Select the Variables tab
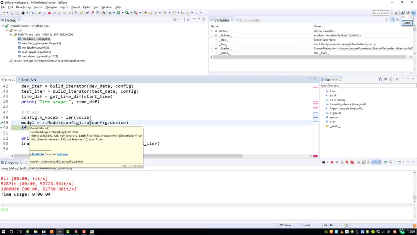The height and width of the screenshot is (235, 417). click(222, 20)
